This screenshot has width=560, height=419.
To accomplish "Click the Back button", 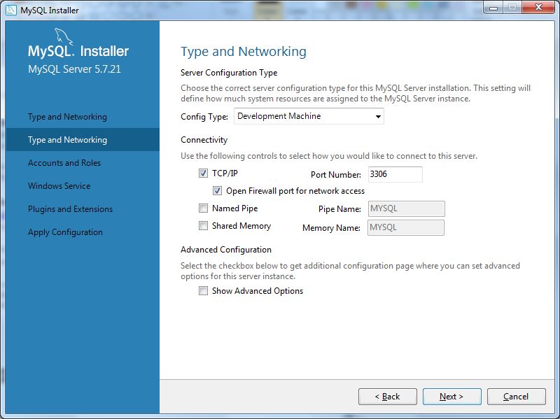I will pyautogui.click(x=387, y=396).
